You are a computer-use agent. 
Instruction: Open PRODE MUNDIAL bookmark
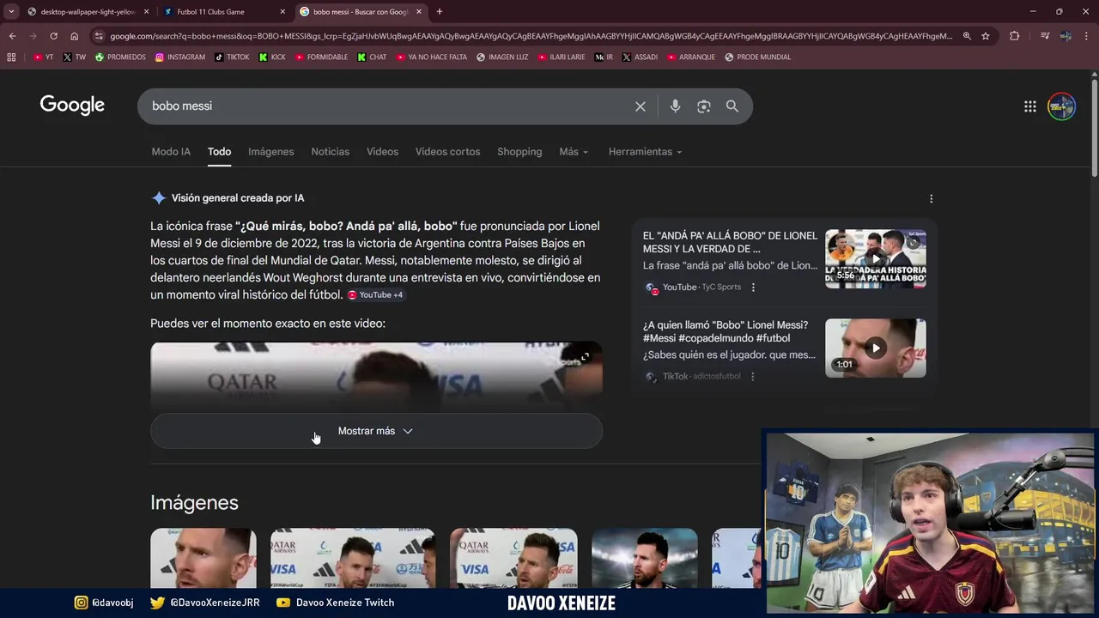[757, 58]
